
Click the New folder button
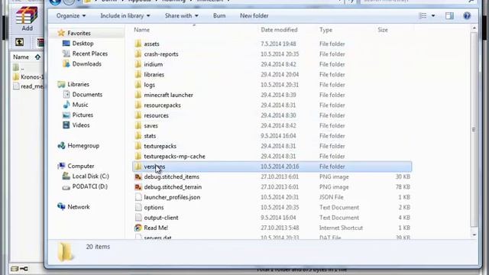tap(254, 15)
